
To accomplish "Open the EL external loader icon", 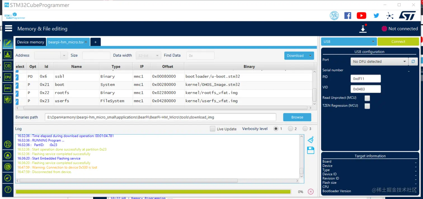I will pyautogui.click(x=8, y=167).
